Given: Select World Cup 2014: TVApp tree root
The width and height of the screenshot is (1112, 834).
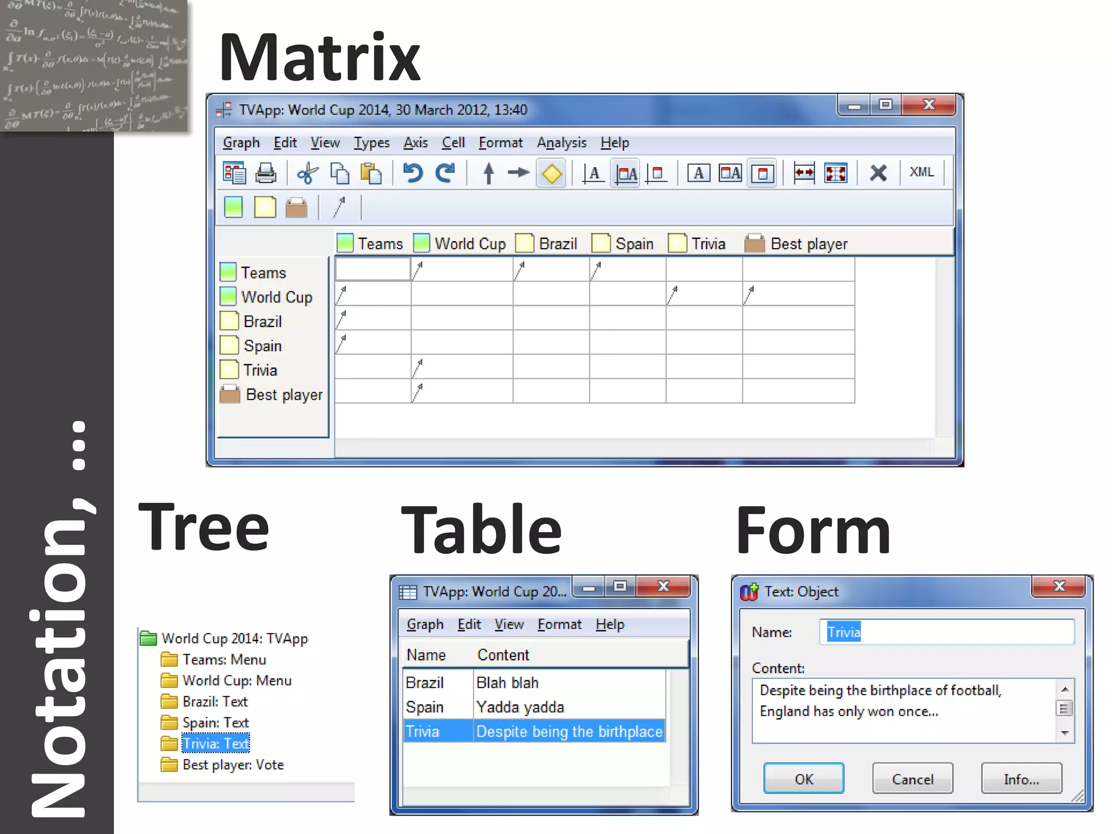Looking at the screenshot, I should point(224,639).
